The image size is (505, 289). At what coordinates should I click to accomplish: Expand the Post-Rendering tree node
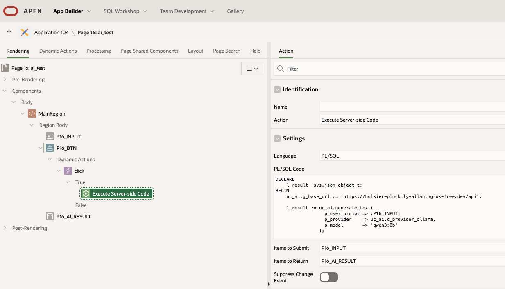(5, 228)
